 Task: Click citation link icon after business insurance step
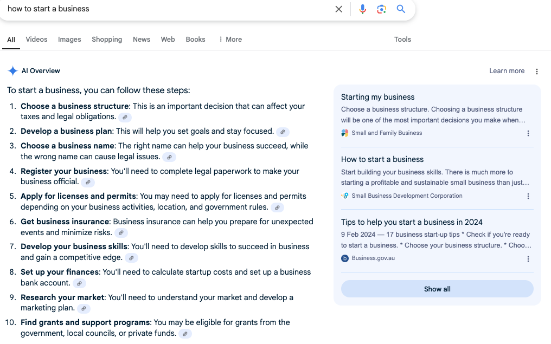tap(121, 233)
